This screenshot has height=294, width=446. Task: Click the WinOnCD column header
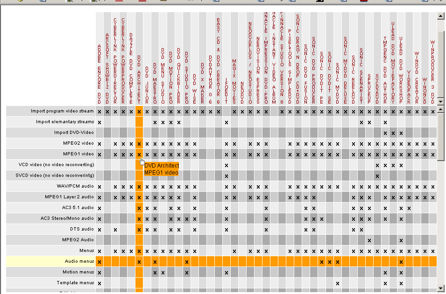pyautogui.click(x=425, y=91)
